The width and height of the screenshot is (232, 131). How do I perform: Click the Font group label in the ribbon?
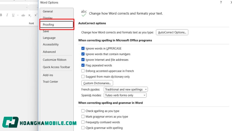31,24
